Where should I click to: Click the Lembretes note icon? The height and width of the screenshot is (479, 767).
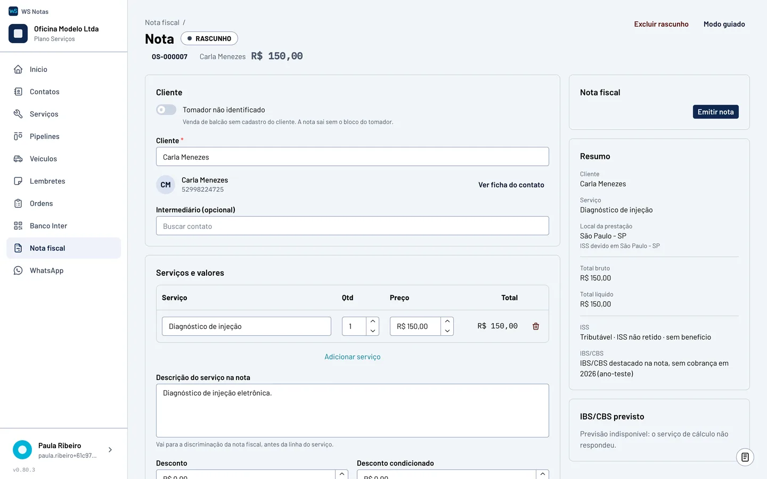point(18,181)
